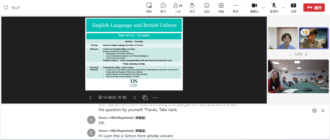
Task: Advance to the next slide
Action: [x=135, y=98]
